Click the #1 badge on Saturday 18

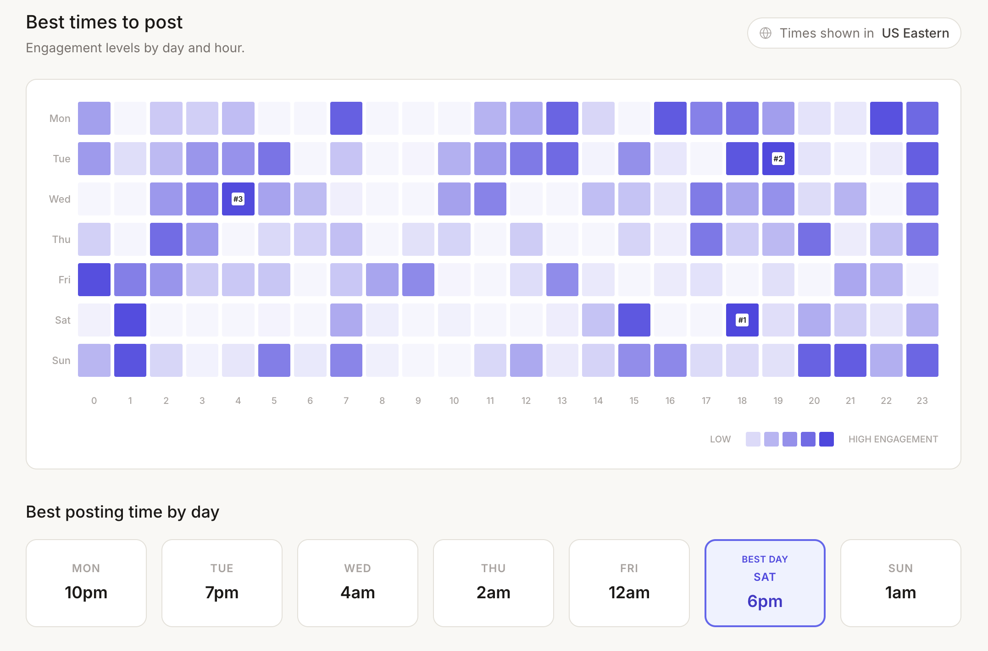(x=742, y=320)
